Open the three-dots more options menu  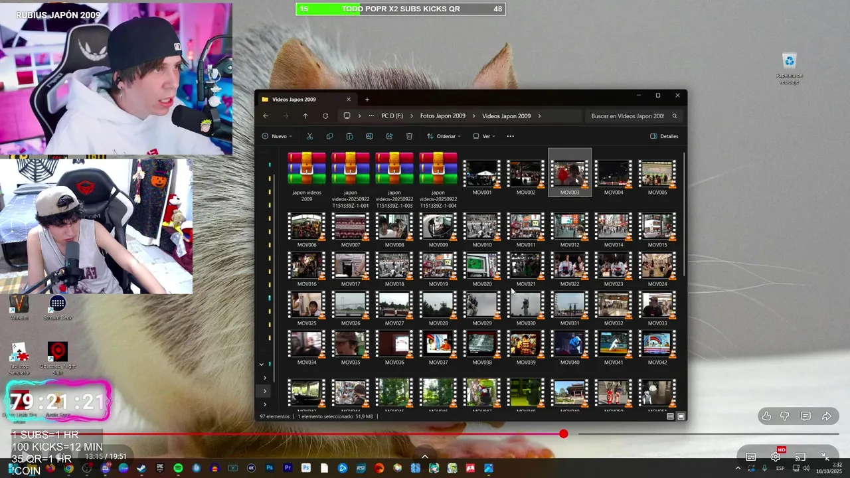click(x=510, y=136)
